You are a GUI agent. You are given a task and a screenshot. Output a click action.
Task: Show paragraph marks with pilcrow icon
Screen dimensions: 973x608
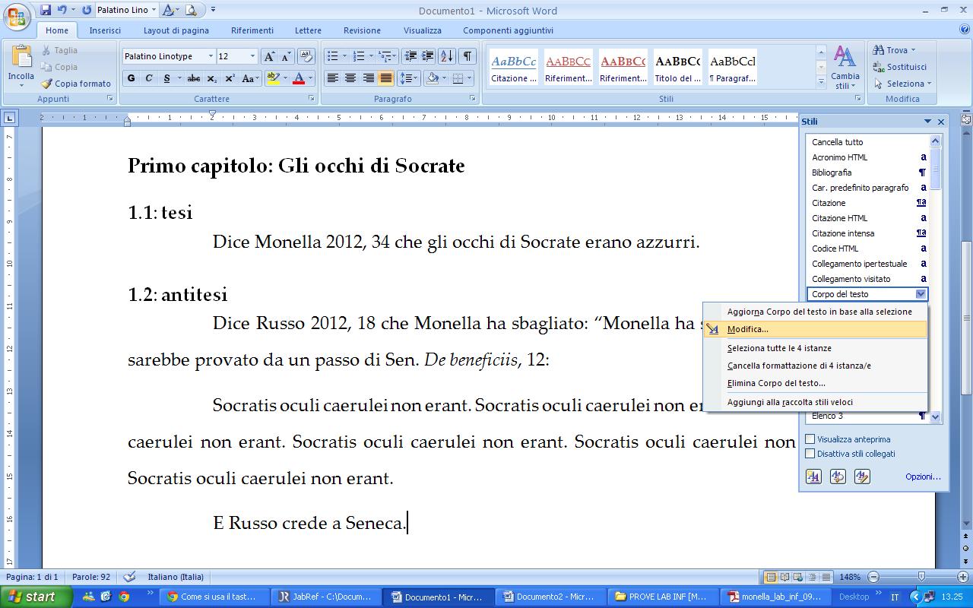click(x=467, y=56)
